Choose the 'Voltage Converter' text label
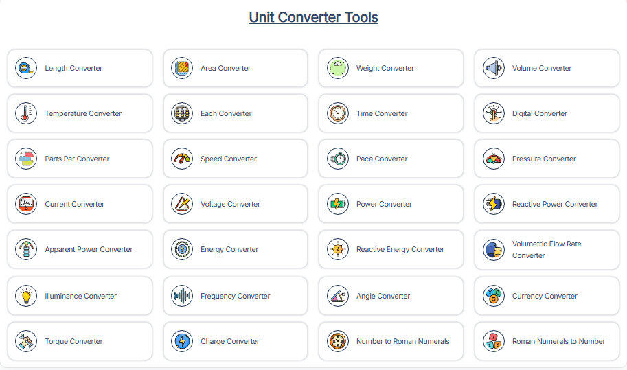Image resolution: width=627 pixels, height=370 pixels. click(x=230, y=204)
